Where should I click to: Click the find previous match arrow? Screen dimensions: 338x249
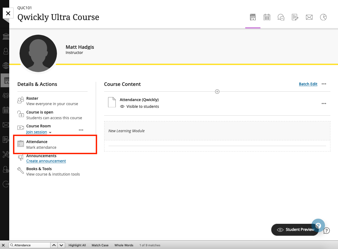click(x=54, y=245)
